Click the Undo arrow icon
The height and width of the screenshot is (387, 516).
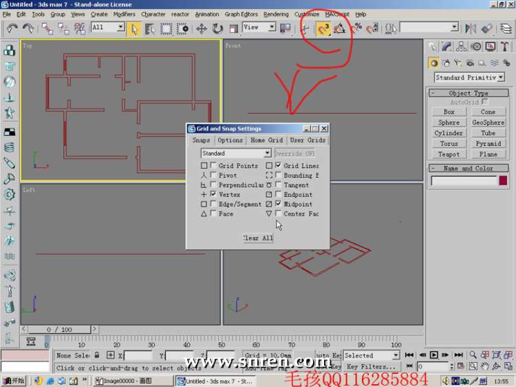click(12, 28)
